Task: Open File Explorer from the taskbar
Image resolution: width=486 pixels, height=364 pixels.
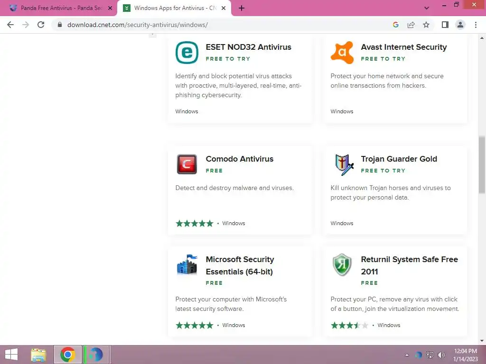Action: point(38,355)
